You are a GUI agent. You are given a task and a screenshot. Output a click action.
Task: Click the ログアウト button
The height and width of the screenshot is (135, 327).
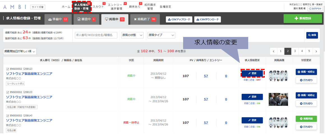coord(315,8)
